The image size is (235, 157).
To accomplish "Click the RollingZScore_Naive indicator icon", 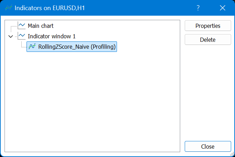I will [x=32, y=46].
